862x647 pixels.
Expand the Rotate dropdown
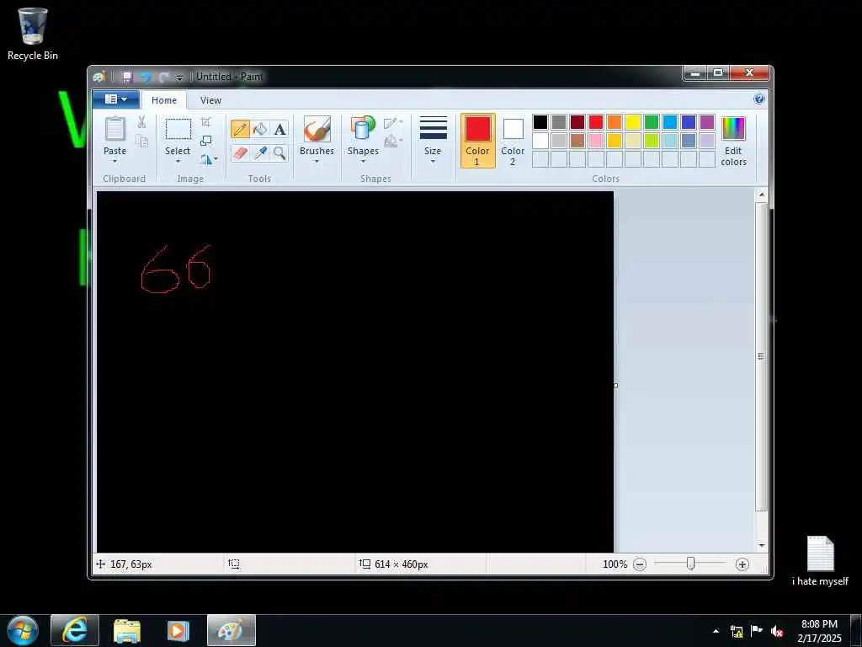(209, 159)
